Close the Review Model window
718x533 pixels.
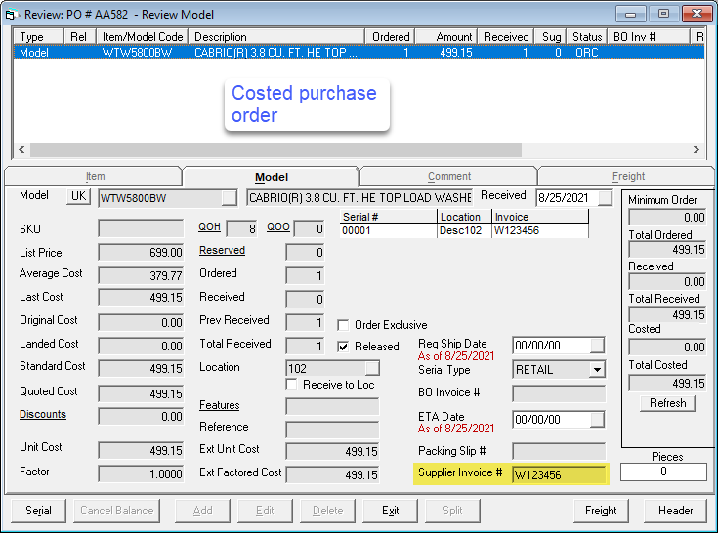697,14
